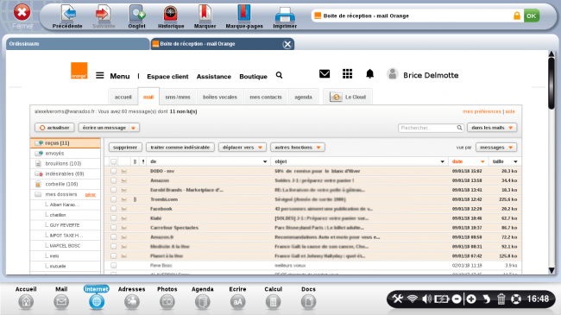Open the Marque-pages bookmark icon
Image resolution: width=561 pixels, height=315 pixels.
244,13
